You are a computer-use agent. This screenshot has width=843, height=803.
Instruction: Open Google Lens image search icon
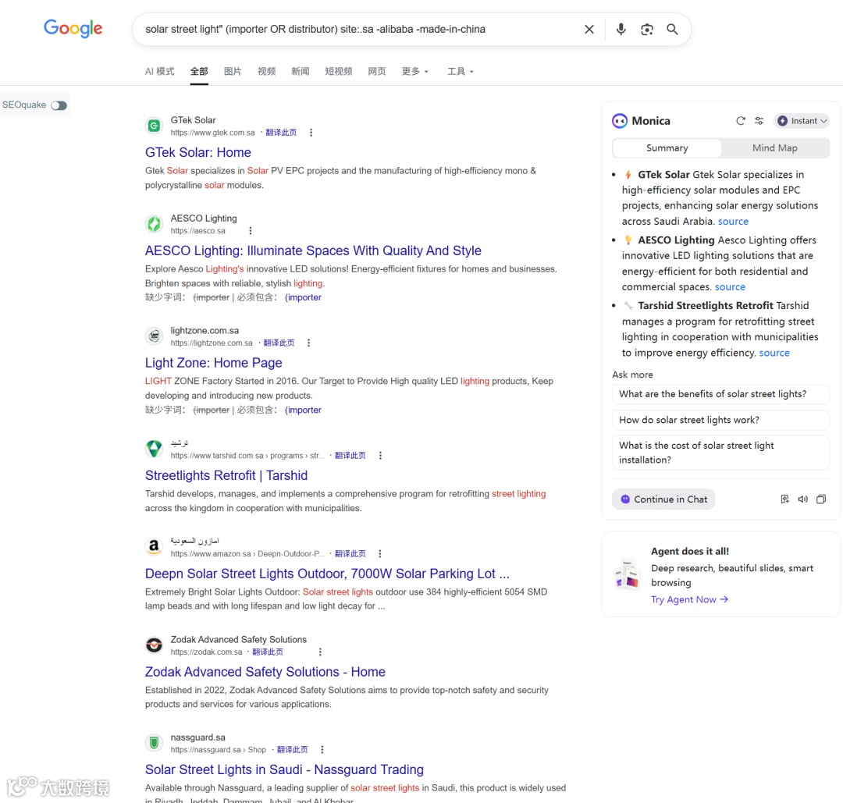tap(647, 29)
